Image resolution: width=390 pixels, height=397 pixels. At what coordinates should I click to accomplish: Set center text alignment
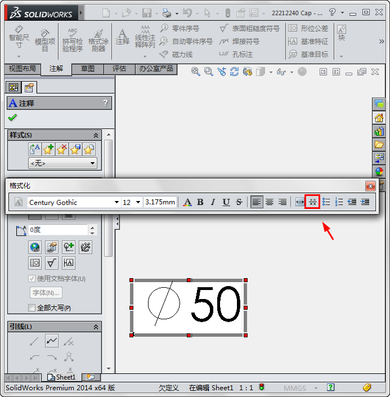[x=270, y=202]
